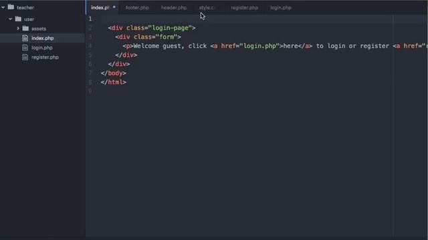Click the user folder icon
This screenshot has width=428, height=240.
[x=18, y=19]
